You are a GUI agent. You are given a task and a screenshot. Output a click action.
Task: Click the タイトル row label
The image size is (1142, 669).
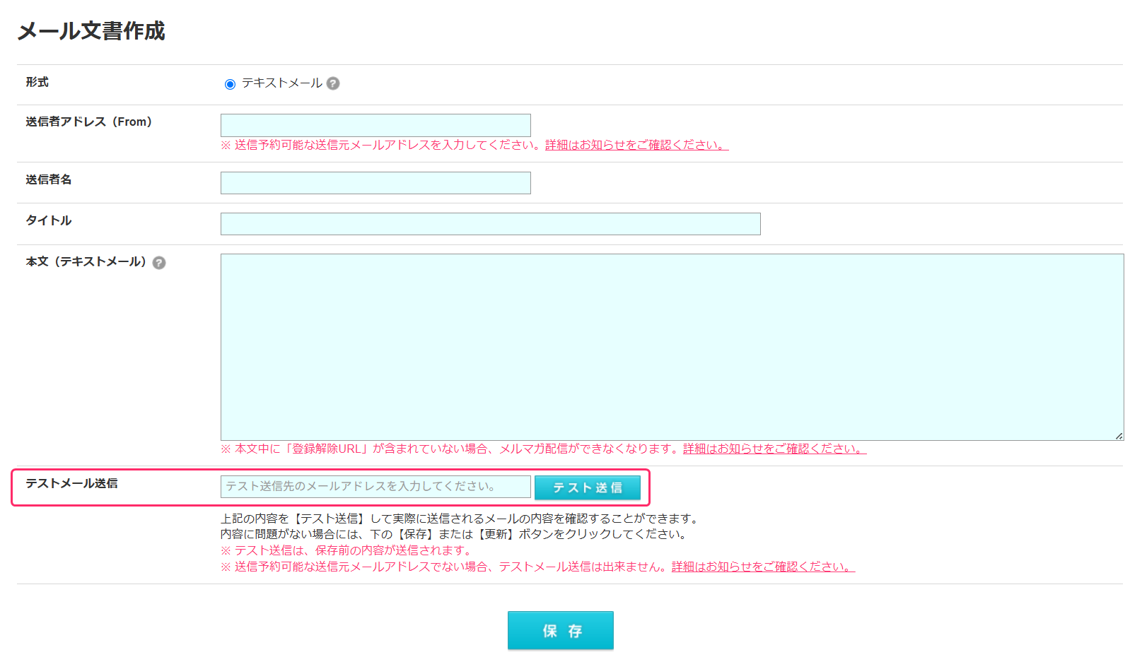pyautogui.click(x=49, y=220)
